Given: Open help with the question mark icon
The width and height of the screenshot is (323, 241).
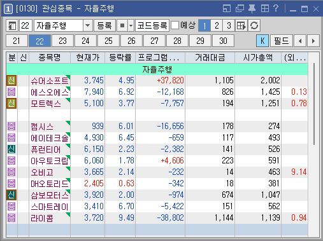Looking at the screenshot, I should [x=276, y=9].
